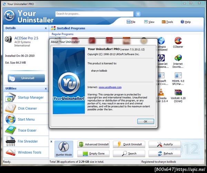The height and width of the screenshot is (173, 207).
Task: Click Quick Uninstall button
Action: tap(129, 145)
